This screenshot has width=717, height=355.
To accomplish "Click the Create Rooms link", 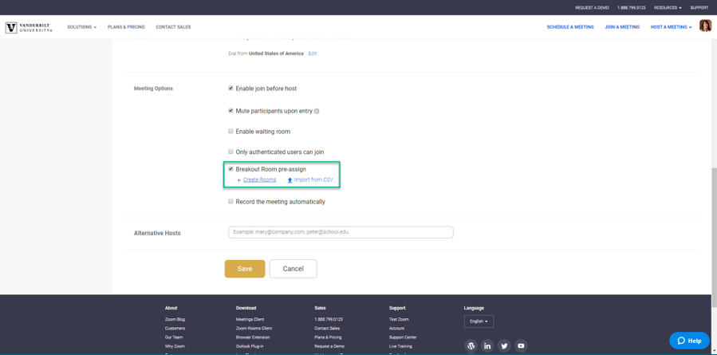I will 259,180.
